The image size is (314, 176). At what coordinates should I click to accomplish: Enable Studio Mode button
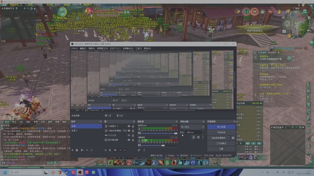click(221, 144)
